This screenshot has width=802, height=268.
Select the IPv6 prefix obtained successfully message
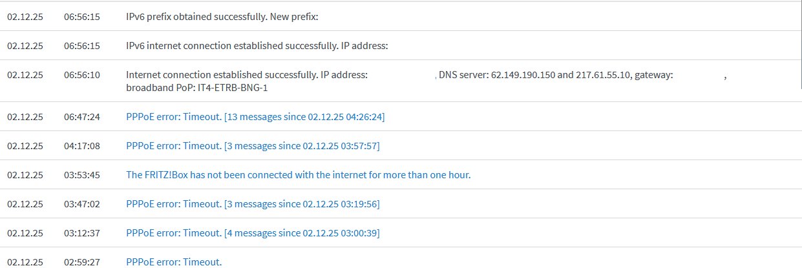coord(222,17)
